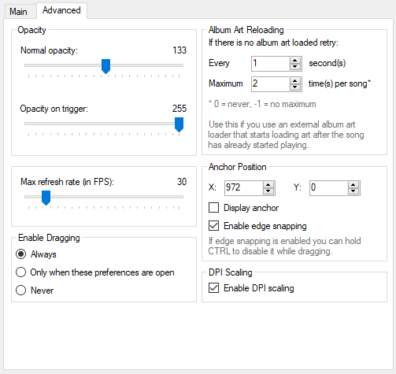Viewport: 396px width, 374px height.
Task: Increase the Anchor Y position value
Action: pos(353,185)
